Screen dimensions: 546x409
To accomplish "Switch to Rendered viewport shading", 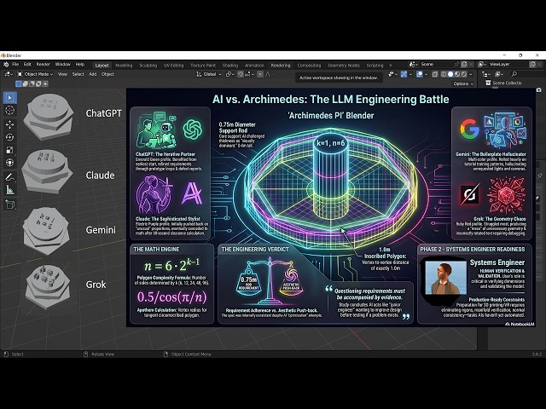I will 464,74.
